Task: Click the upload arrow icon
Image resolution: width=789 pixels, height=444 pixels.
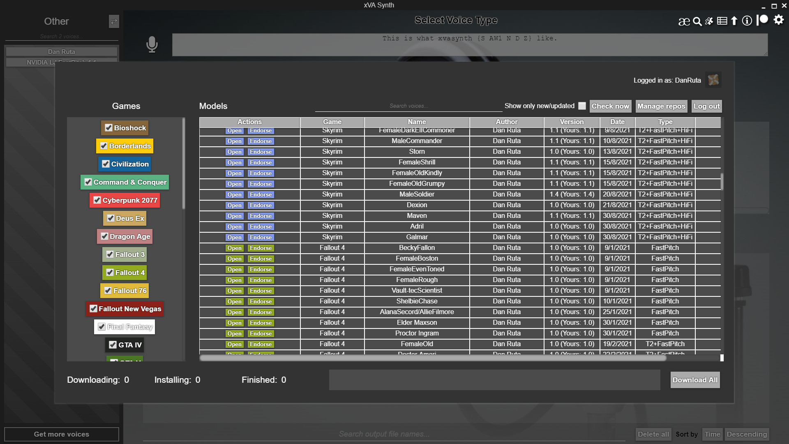Action: point(734,21)
